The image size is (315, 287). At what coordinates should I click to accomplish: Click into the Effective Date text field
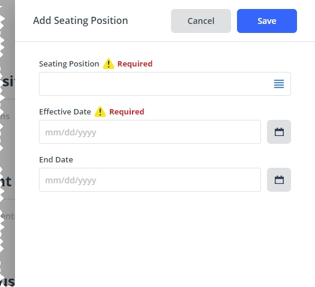point(150,132)
